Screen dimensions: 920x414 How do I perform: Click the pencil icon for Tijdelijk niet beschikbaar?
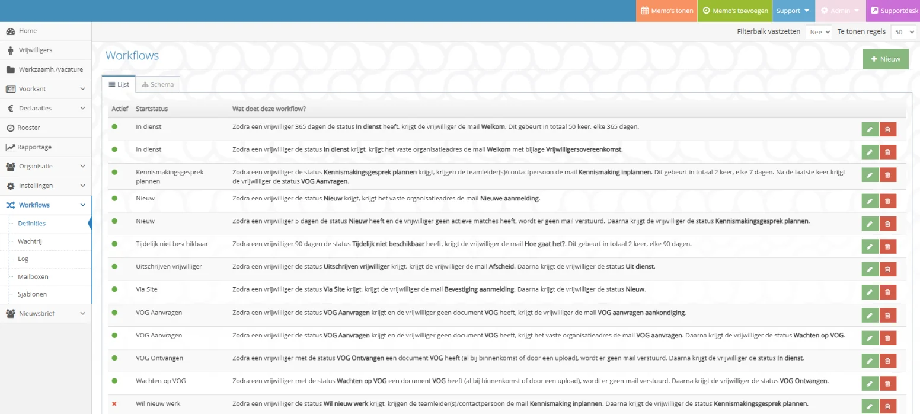pos(870,246)
